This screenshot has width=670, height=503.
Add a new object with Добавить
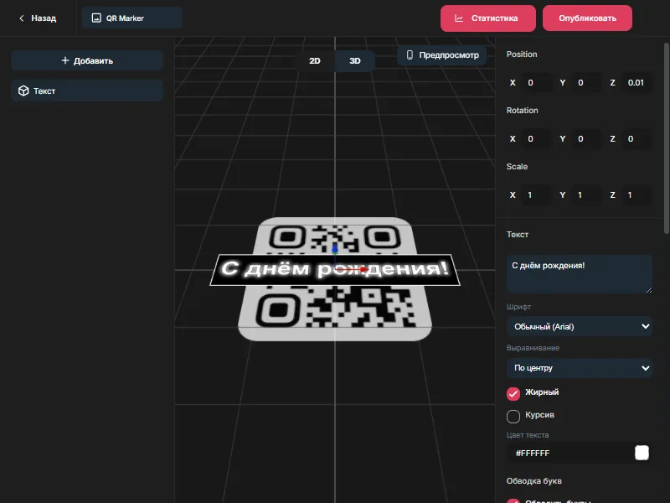tap(87, 60)
